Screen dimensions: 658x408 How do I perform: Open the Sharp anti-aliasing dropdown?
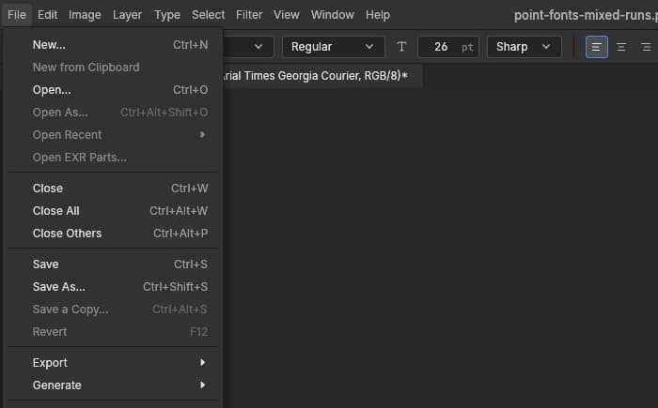coord(524,47)
